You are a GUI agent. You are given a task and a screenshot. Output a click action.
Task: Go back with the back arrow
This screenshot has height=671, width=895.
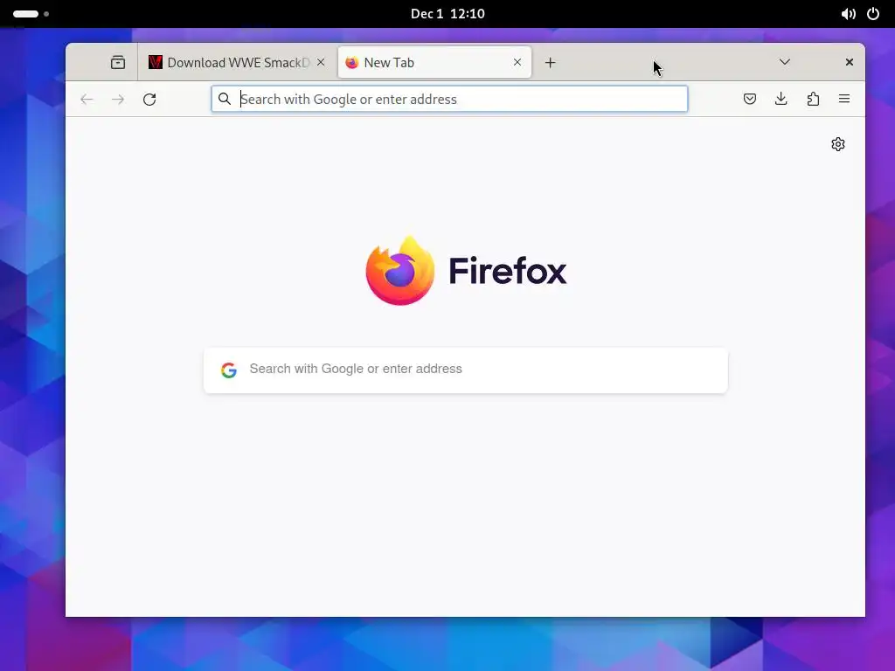click(87, 100)
